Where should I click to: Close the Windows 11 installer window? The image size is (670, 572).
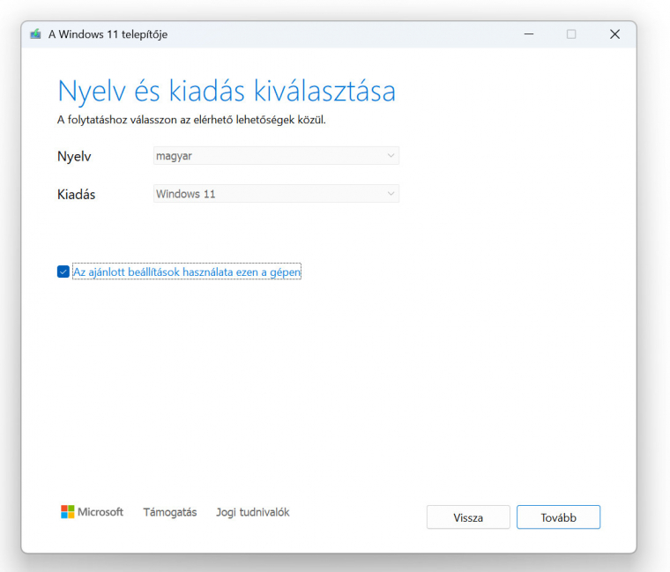pos(614,34)
